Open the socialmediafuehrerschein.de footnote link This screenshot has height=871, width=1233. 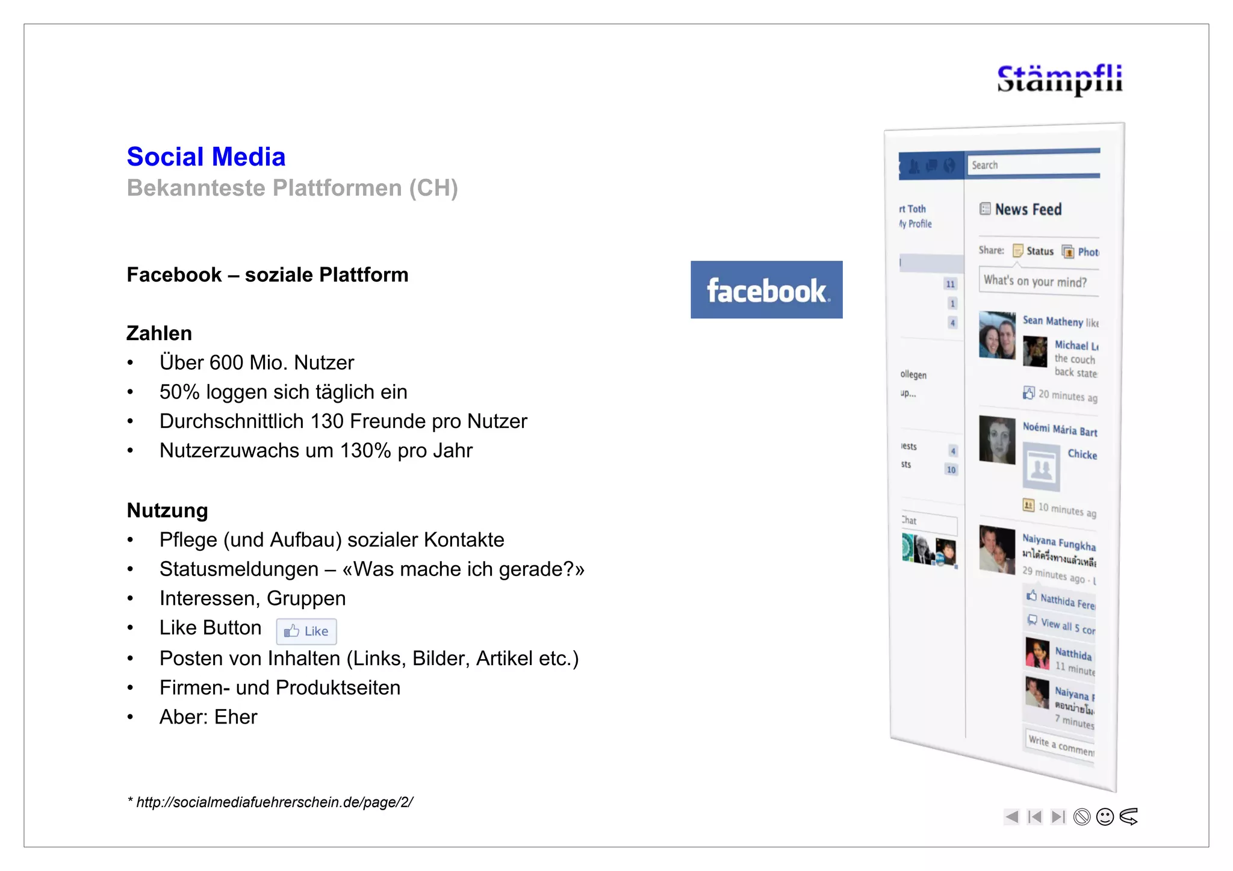pyautogui.click(x=274, y=802)
